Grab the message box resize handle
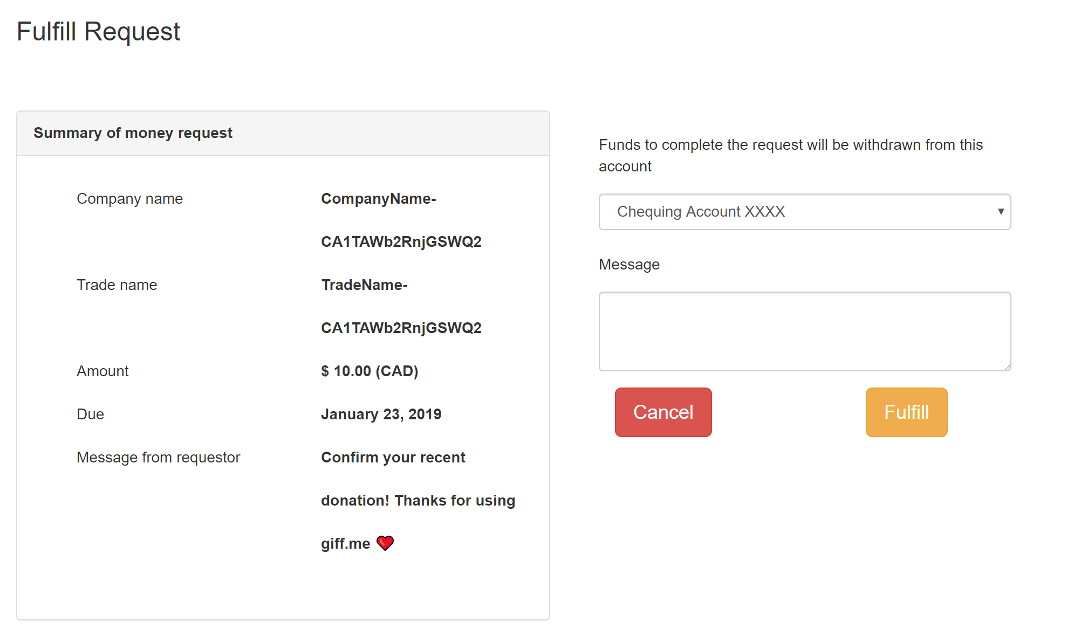1081x643 pixels. [x=1007, y=367]
